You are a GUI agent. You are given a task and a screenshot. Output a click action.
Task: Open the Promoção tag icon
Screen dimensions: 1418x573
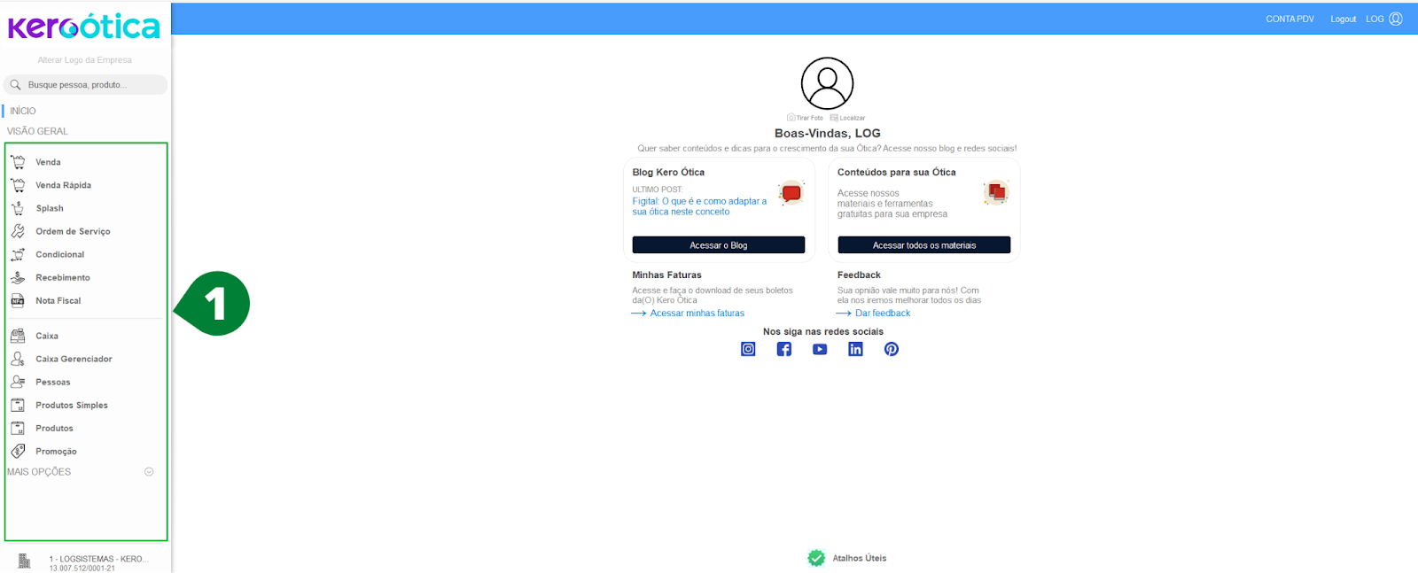coord(18,451)
